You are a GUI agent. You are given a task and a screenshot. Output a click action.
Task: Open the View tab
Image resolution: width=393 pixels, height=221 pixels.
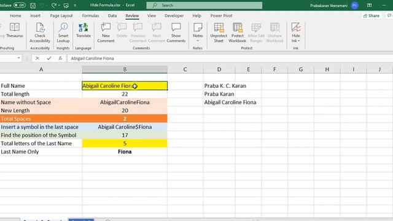[152, 15]
